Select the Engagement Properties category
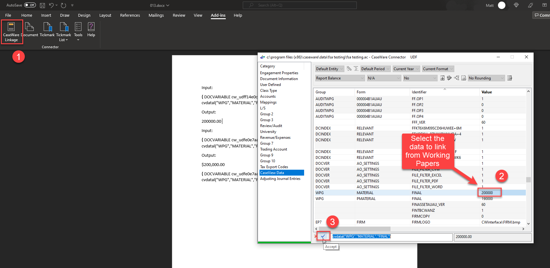 click(279, 73)
